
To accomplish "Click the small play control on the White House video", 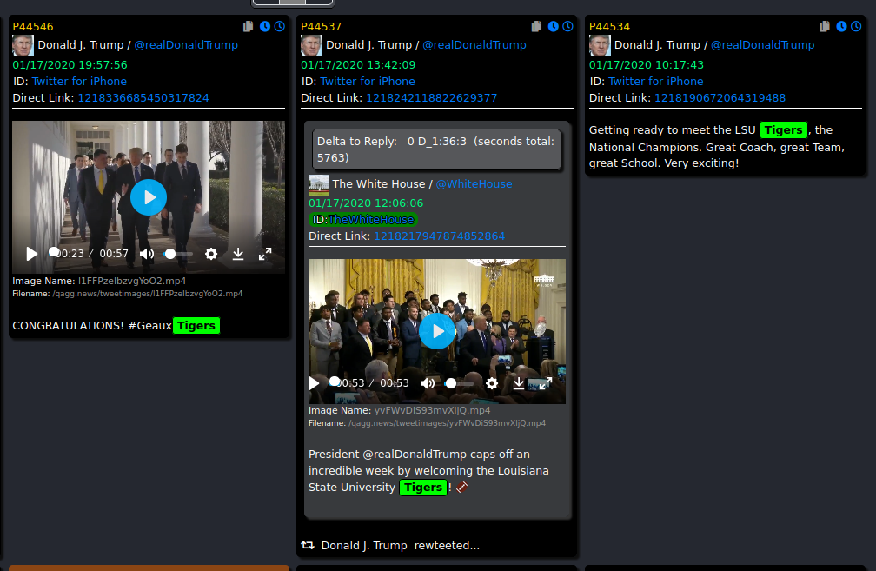I will coord(314,383).
